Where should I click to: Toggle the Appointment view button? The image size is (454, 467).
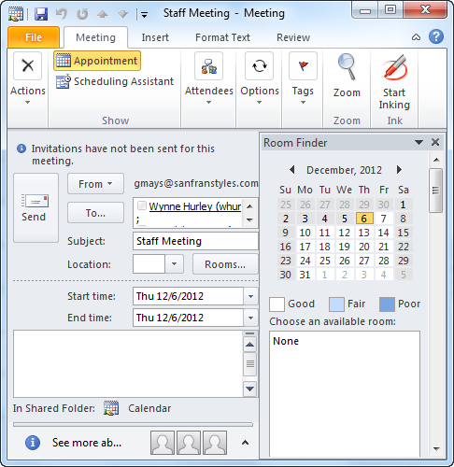coord(97,61)
